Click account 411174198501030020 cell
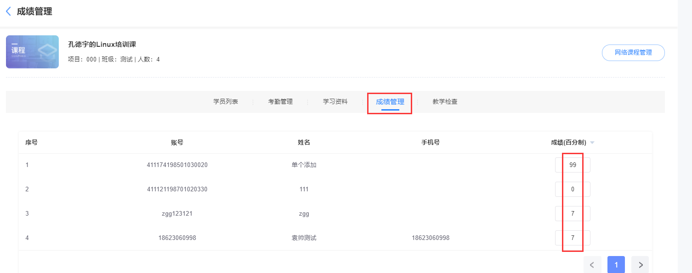Screen dimensions: 692x273 tap(177, 165)
